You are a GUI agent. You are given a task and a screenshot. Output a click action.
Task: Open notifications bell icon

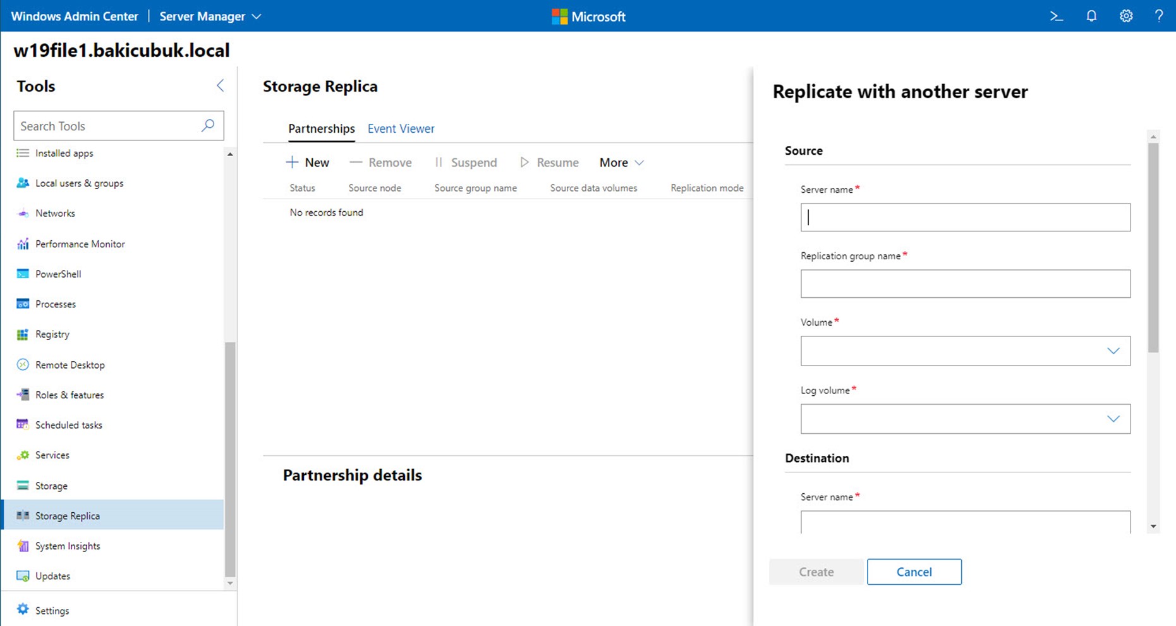1091,16
